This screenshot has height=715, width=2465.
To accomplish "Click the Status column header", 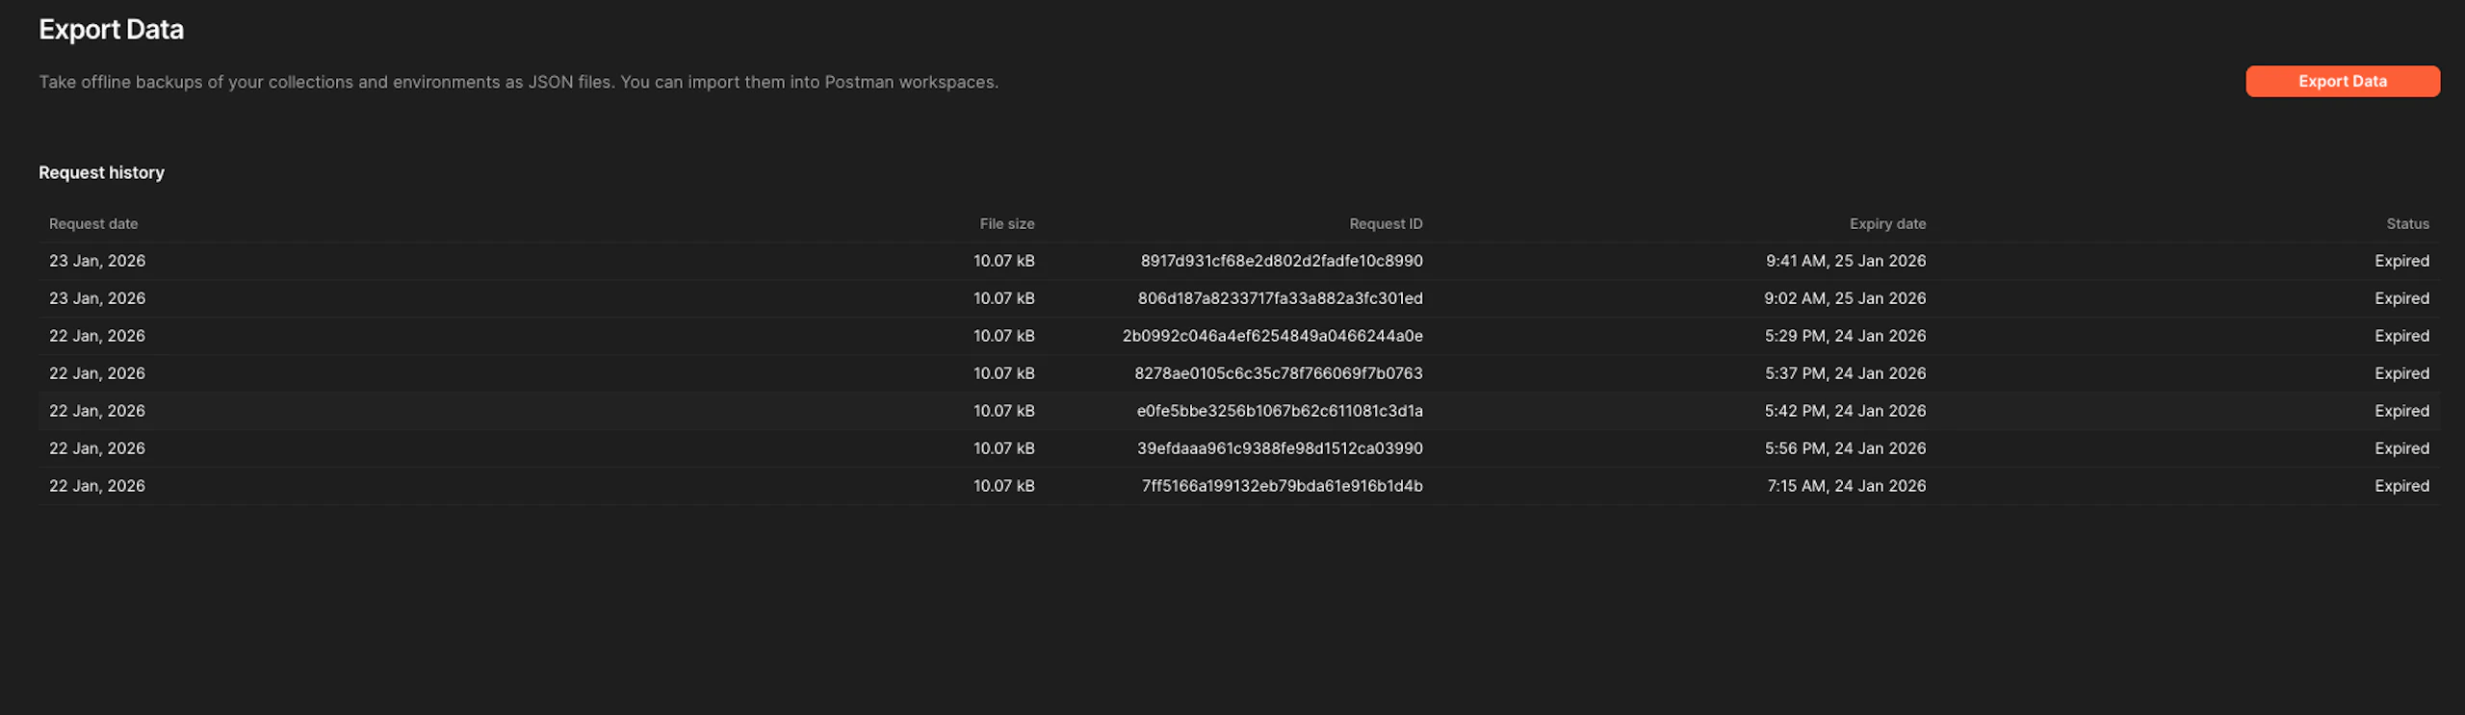I will click(2406, 224).
